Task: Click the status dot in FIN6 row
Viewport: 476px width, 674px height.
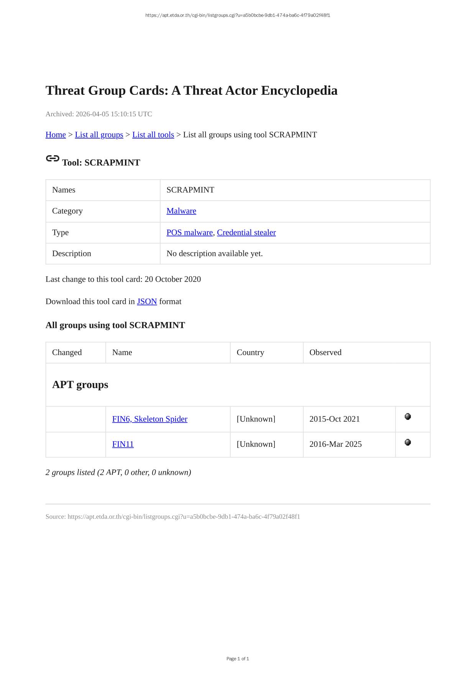Action: (408, 416)
